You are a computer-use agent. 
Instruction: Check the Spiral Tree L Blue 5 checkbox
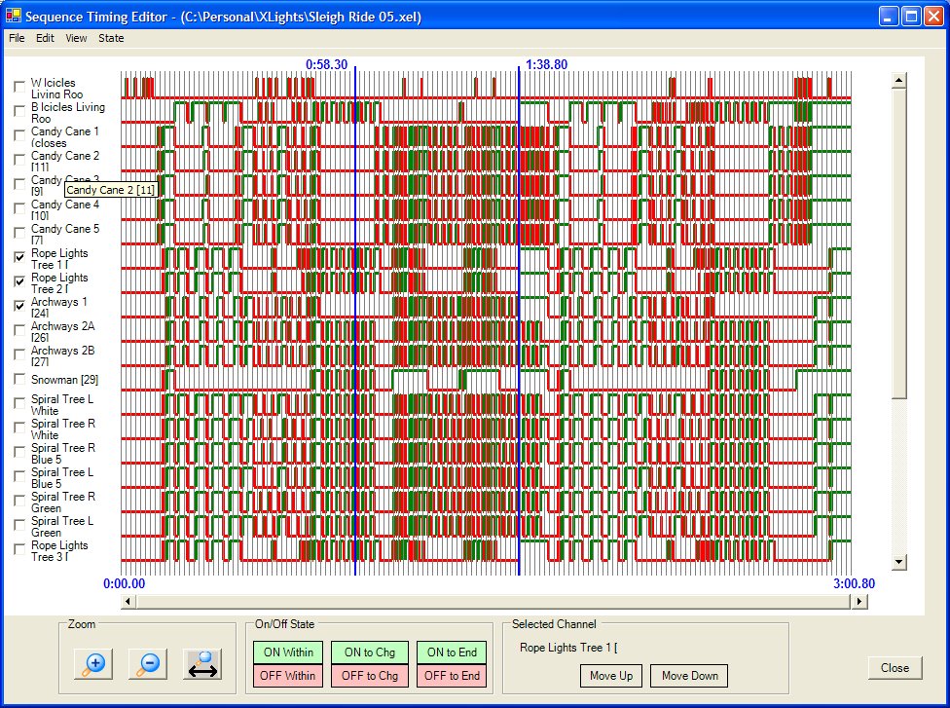point(19,476)
